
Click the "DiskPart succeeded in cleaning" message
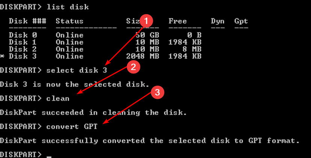(93, 112)
